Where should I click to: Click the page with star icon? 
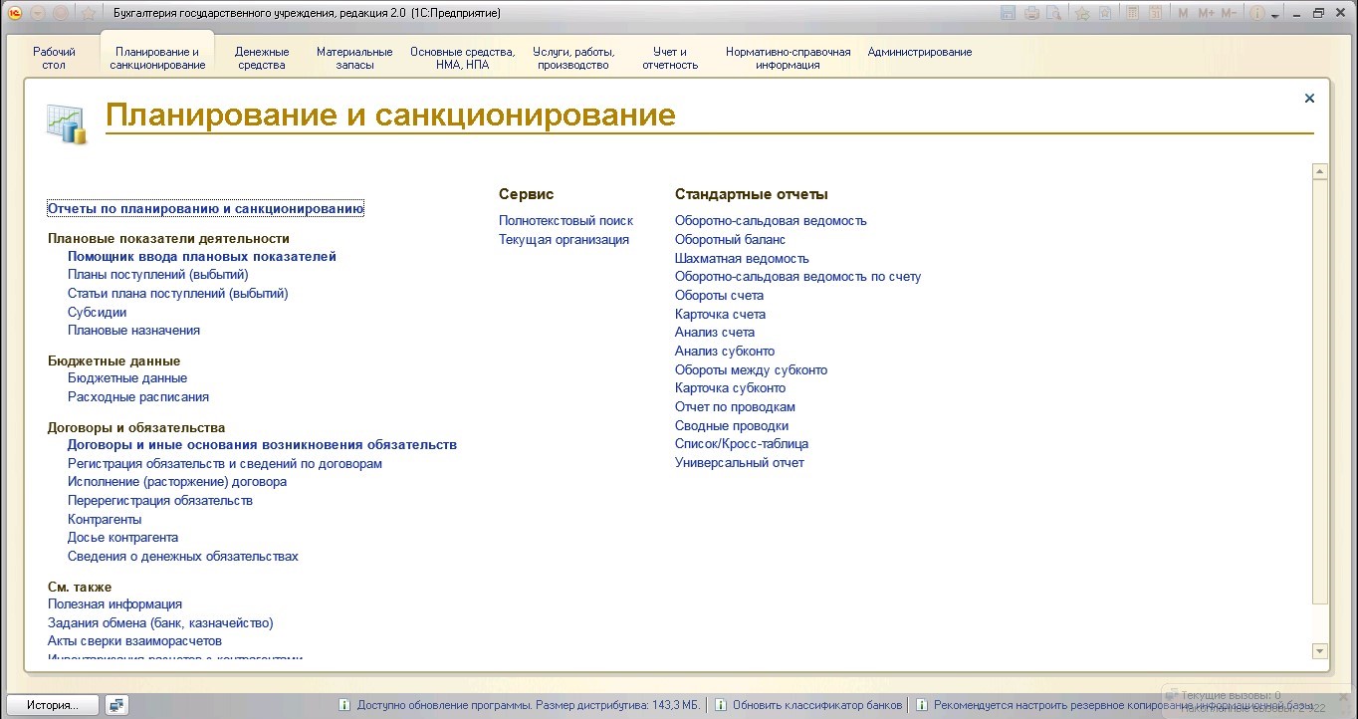click(x=1104, y=13)
